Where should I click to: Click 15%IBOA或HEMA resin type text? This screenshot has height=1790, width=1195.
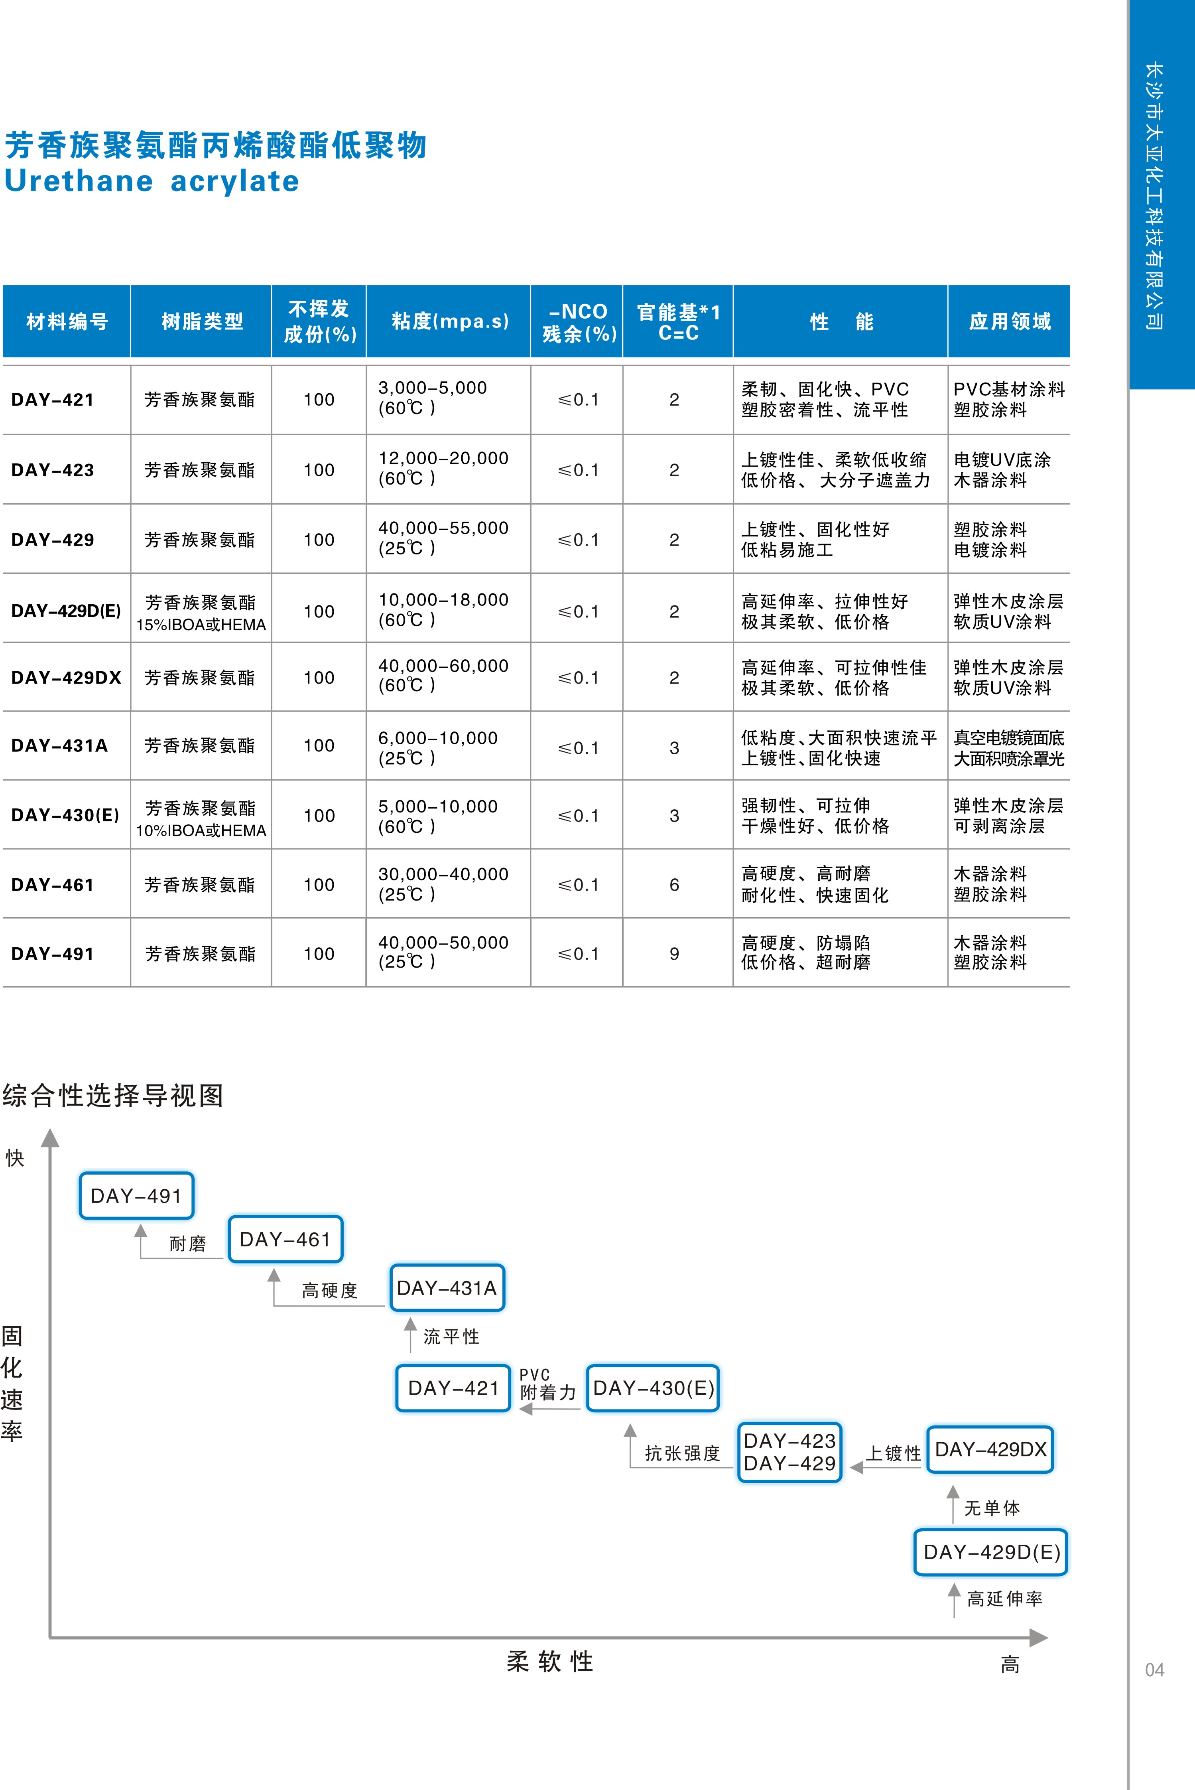(201, 624)
